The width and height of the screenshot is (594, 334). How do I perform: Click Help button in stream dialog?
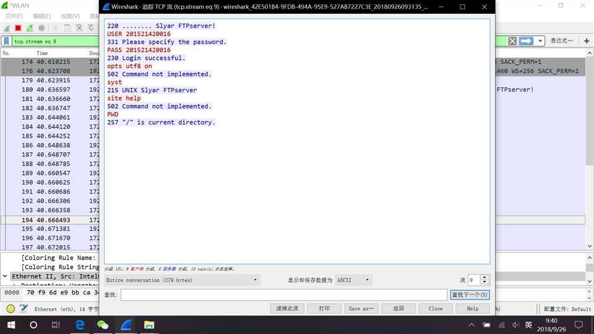pyautogui.click(x=472, y=309)
